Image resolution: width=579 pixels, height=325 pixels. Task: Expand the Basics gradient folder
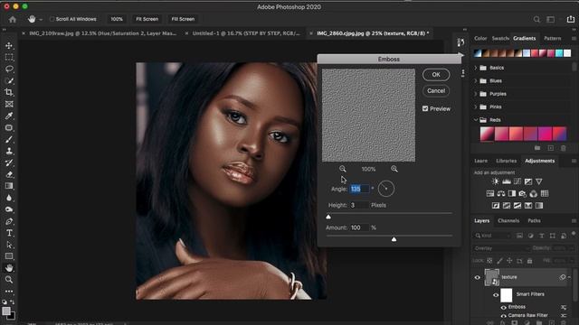coord(476,68)
